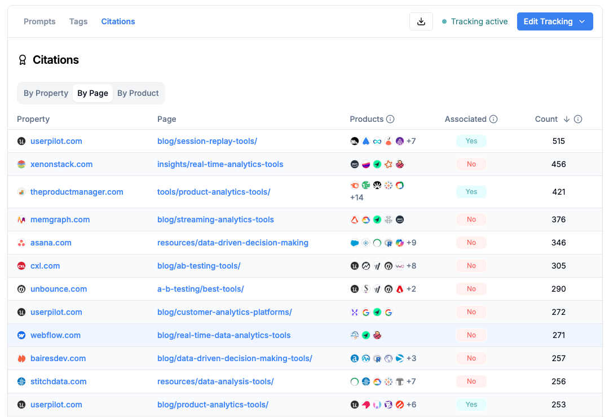Open the stitchdata.com property link
Image resolution: width=609 pixels, height=417 pixels.
[x=59, y=381]
